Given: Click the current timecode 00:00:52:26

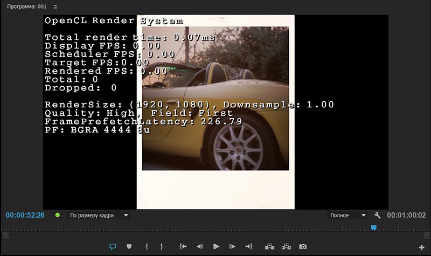Looking at the screenshot, I should coord(25,215).
